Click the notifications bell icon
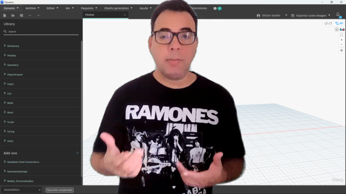Screen dimensions: 346x194 (338, 15)
